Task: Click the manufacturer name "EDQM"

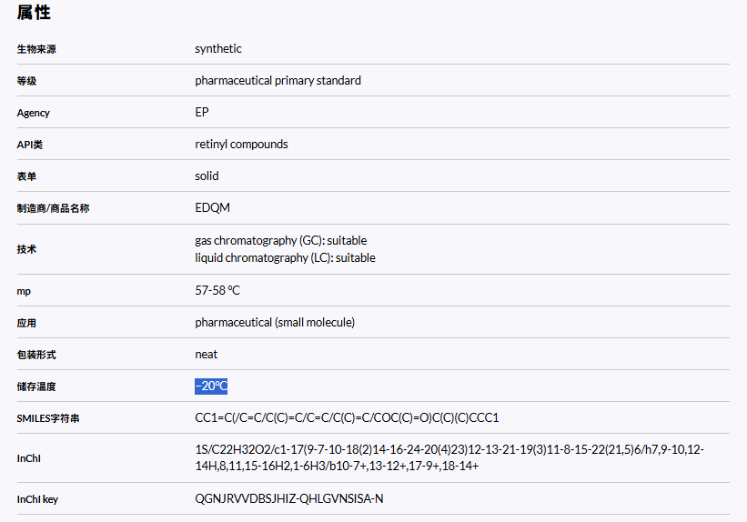Action: click(x=212, y=208)
